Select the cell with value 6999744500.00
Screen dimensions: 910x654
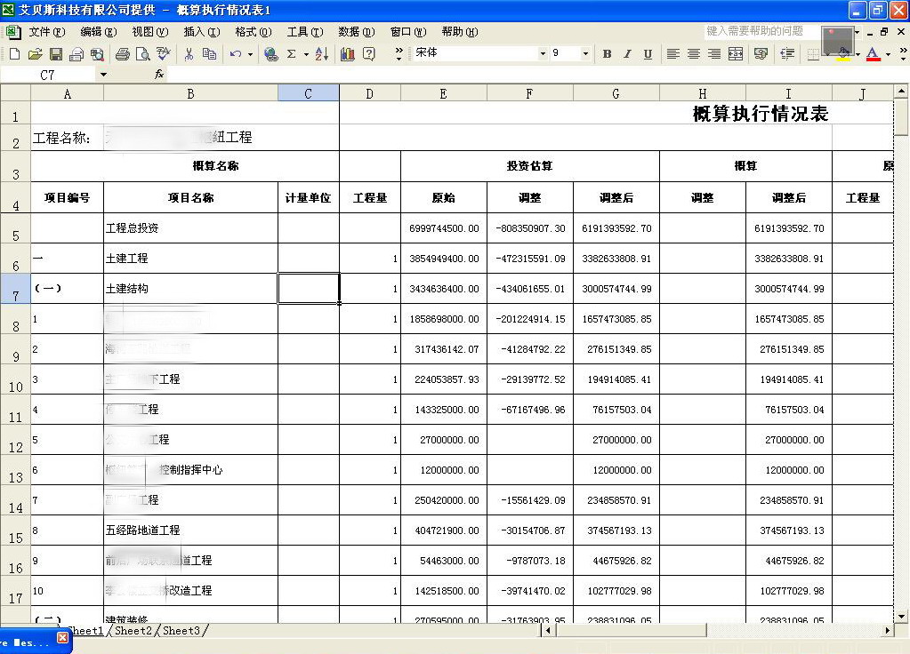click(x=443, y=227)
